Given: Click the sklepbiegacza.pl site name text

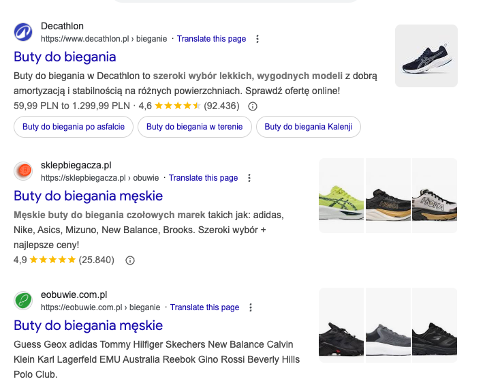Looking at the screenshot, I should point(76,166).
